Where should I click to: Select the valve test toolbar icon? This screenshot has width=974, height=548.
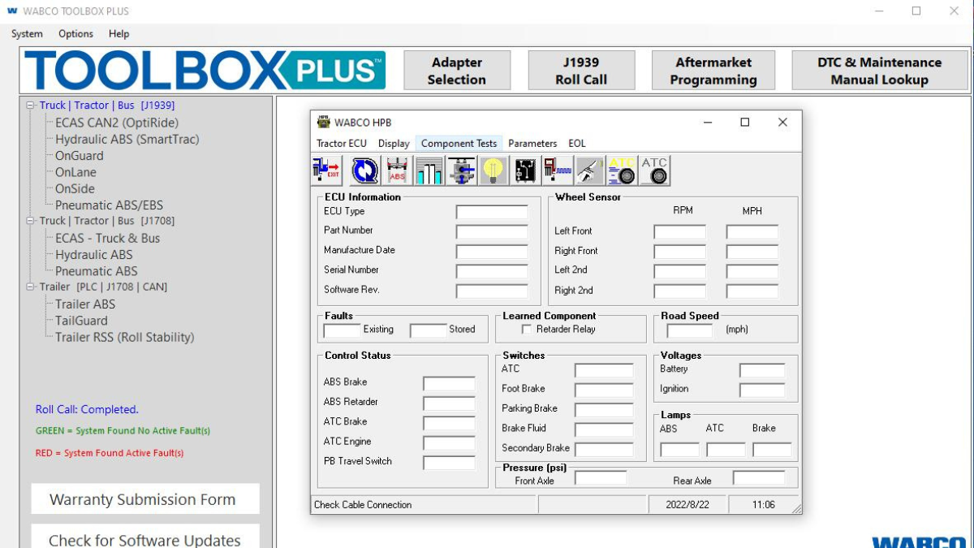[461, 170]
